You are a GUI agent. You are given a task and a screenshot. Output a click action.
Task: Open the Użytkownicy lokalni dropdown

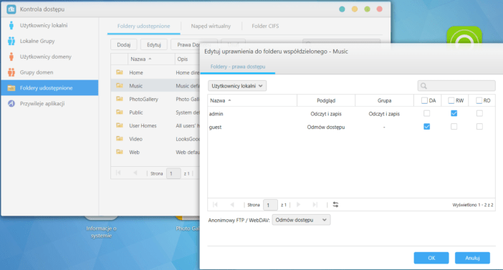[x=237, y=86]
